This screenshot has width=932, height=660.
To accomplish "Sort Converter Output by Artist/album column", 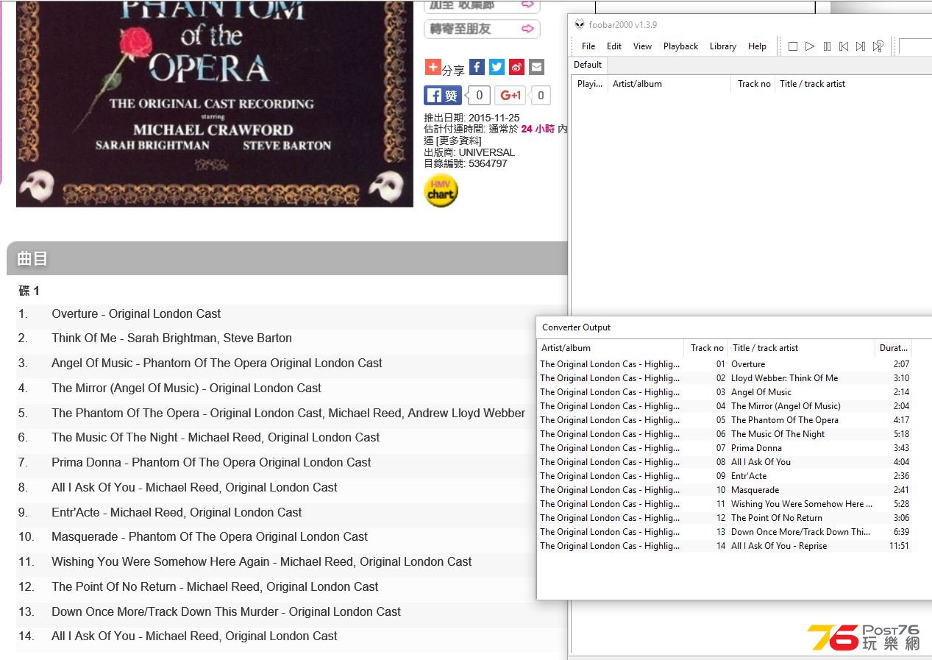I will tap(611, 348).
